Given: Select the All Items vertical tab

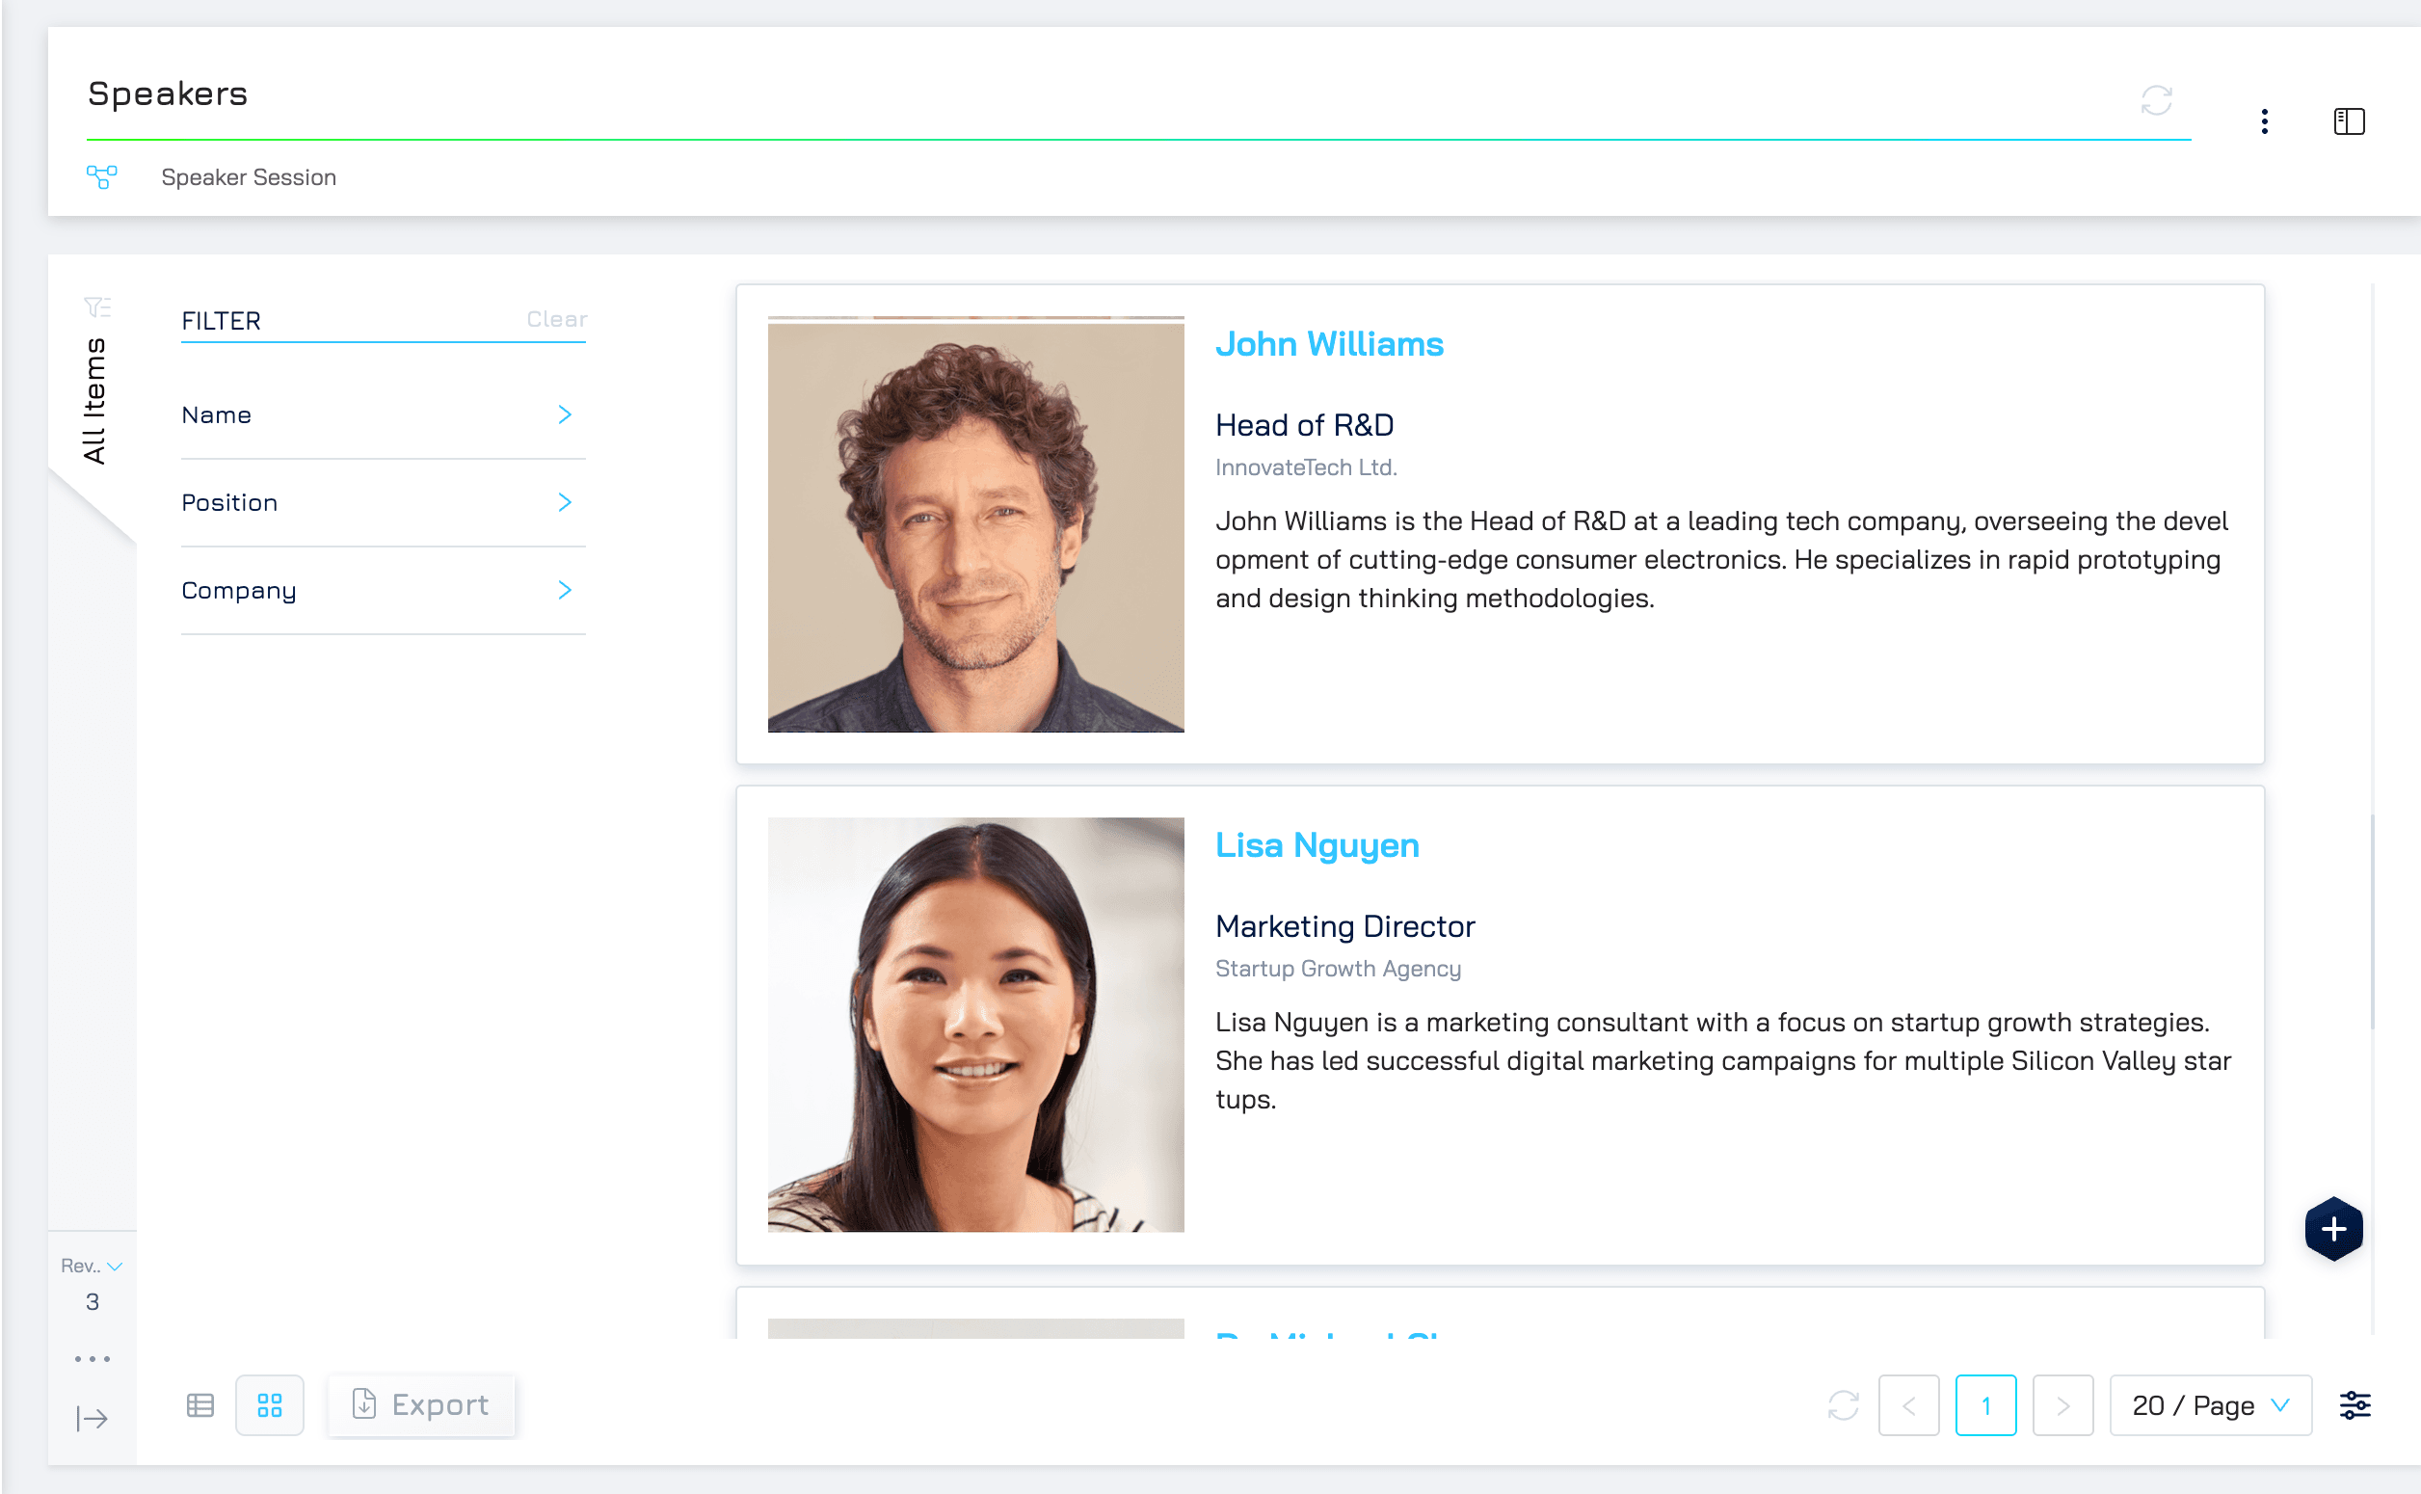Looking at the screenshot, I should pos(93,400).
